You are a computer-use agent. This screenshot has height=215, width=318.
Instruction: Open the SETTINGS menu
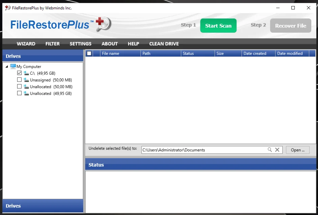click(x=81, y=44)
